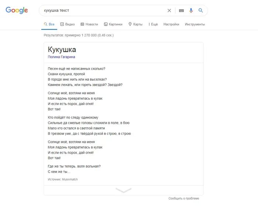
Task: Open Инструменты options
Action: (195, 24)
